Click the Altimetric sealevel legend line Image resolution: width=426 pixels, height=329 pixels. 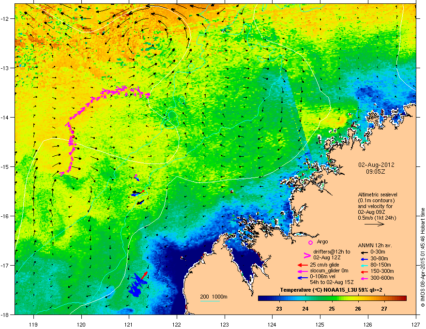point(378,194)
